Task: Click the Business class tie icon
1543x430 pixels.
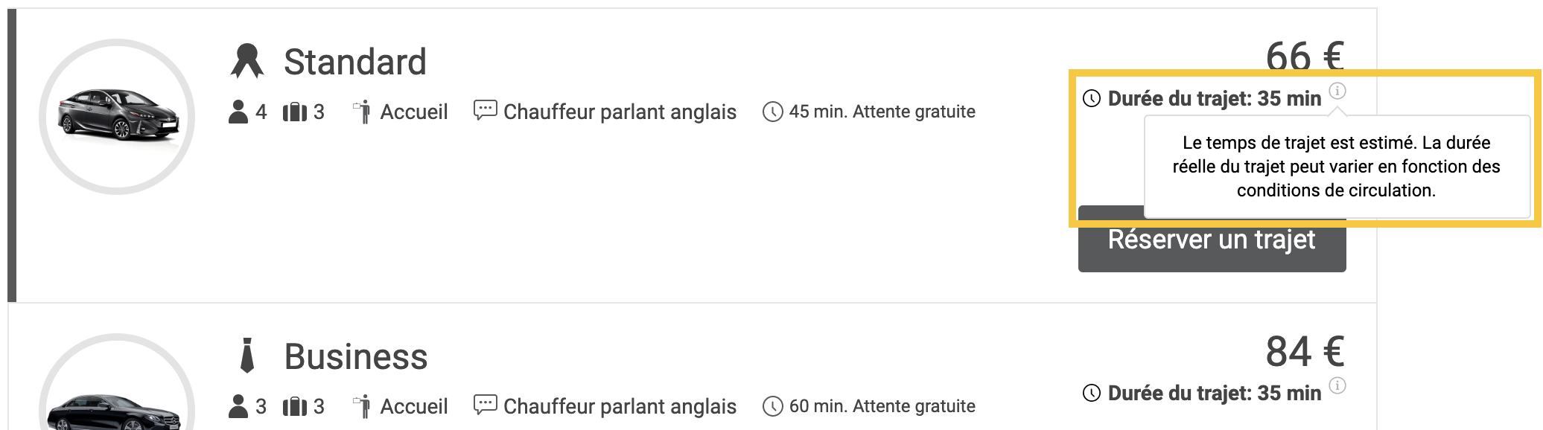Action: (247, 356)
